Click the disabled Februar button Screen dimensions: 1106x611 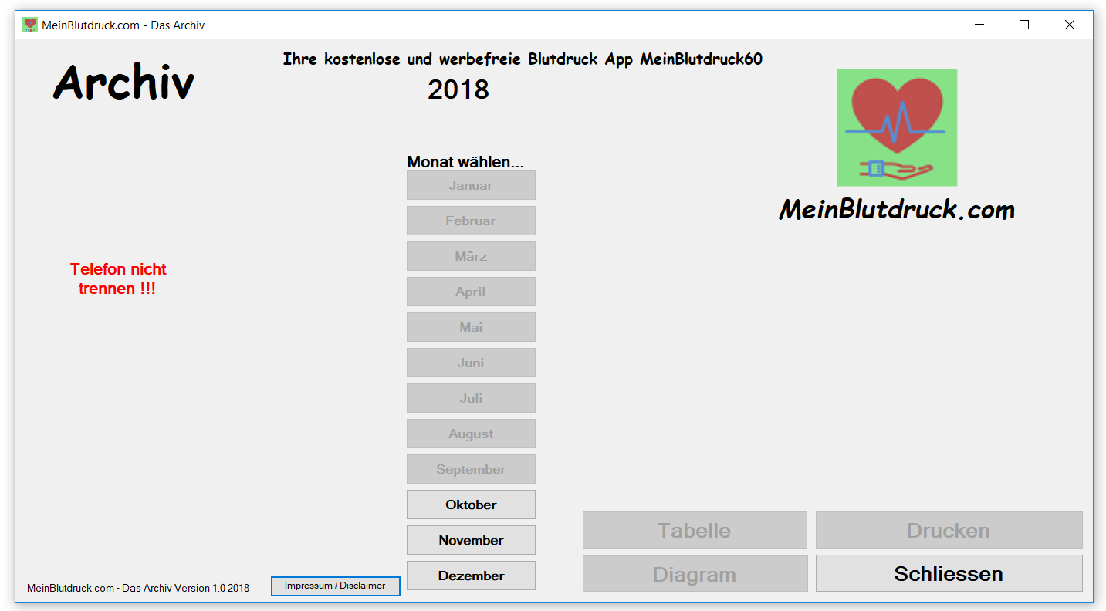[471, 221]
